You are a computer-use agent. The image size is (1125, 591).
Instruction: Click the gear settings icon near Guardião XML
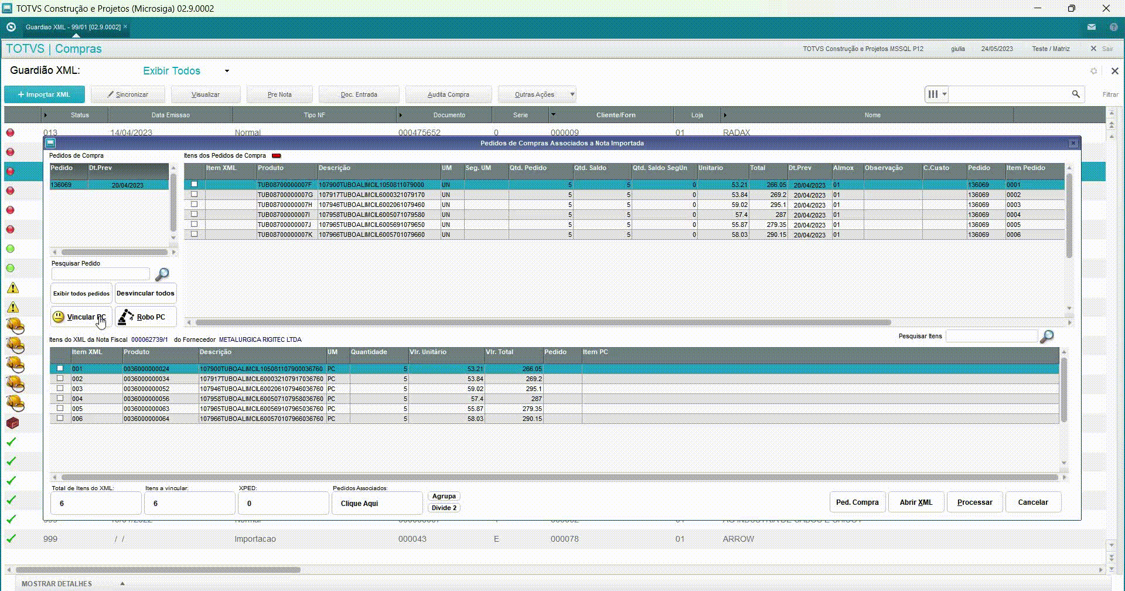pyautogui.click(x=1093, y=71)
